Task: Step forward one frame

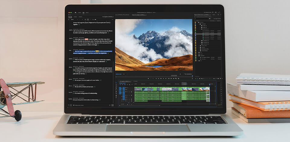Action: click(x=163, y=78)
